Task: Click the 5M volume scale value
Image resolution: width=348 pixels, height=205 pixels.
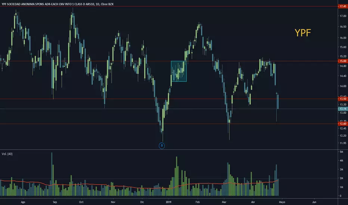Action: point(341,152)
